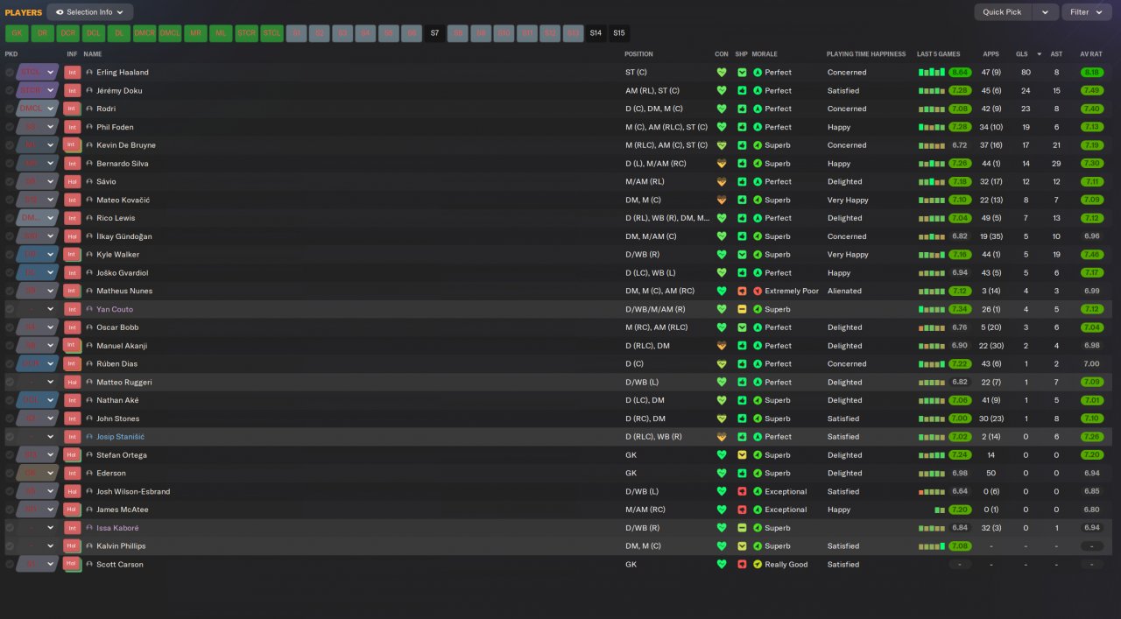Click the player profile icon beside Rodri
This screenshot has height=619, width=1121.
(x=89, y=109)
